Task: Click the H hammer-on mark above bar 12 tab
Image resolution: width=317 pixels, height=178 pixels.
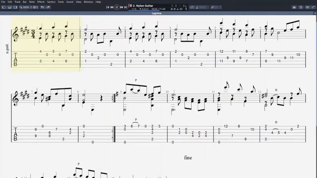Action: point(276,122)
